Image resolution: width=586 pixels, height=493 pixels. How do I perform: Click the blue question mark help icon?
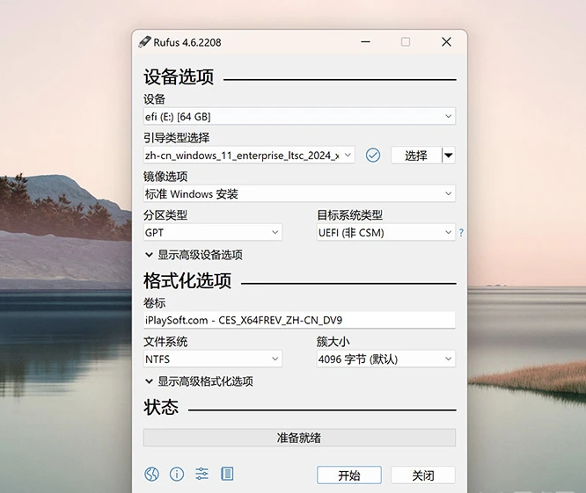(x=461, y=233)
